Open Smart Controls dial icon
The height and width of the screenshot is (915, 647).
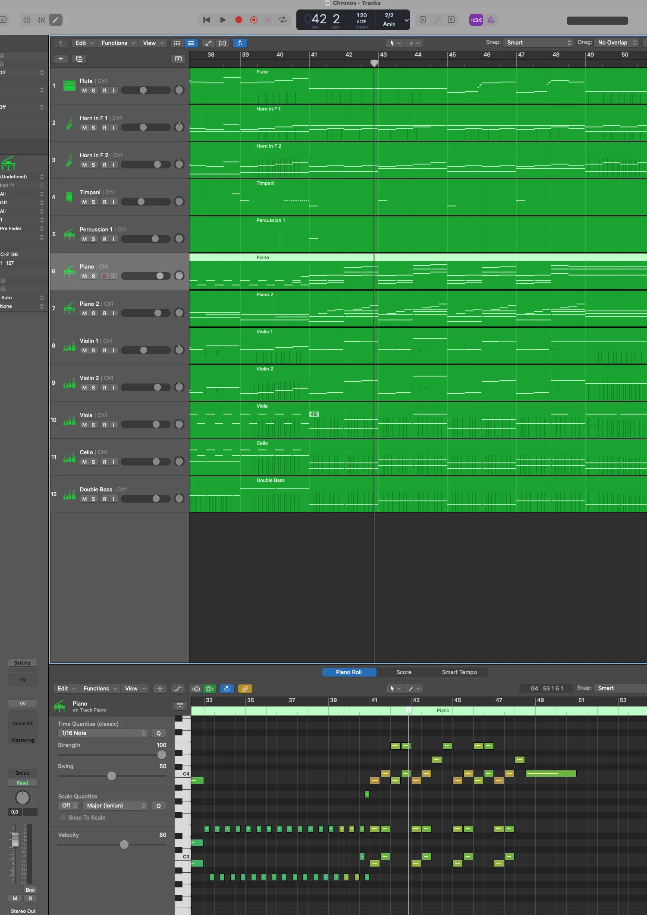coord(27,20)
